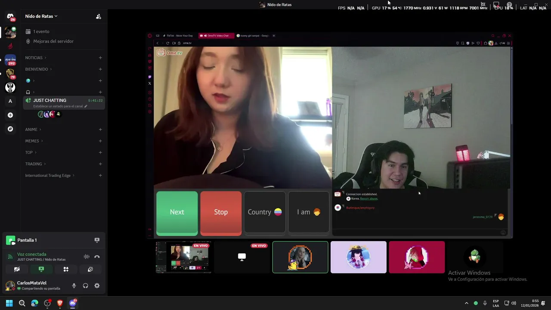This screenshot has height=310, width=551.
Task: Expand the BIENVENIDO category
Action: point(38,69)
